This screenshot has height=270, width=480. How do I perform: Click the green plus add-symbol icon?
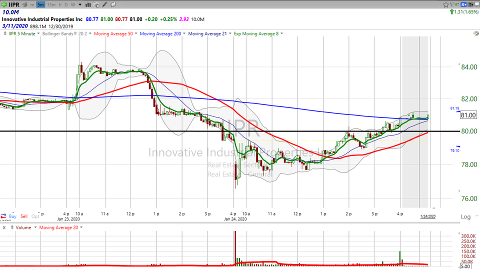coord(4,4)
